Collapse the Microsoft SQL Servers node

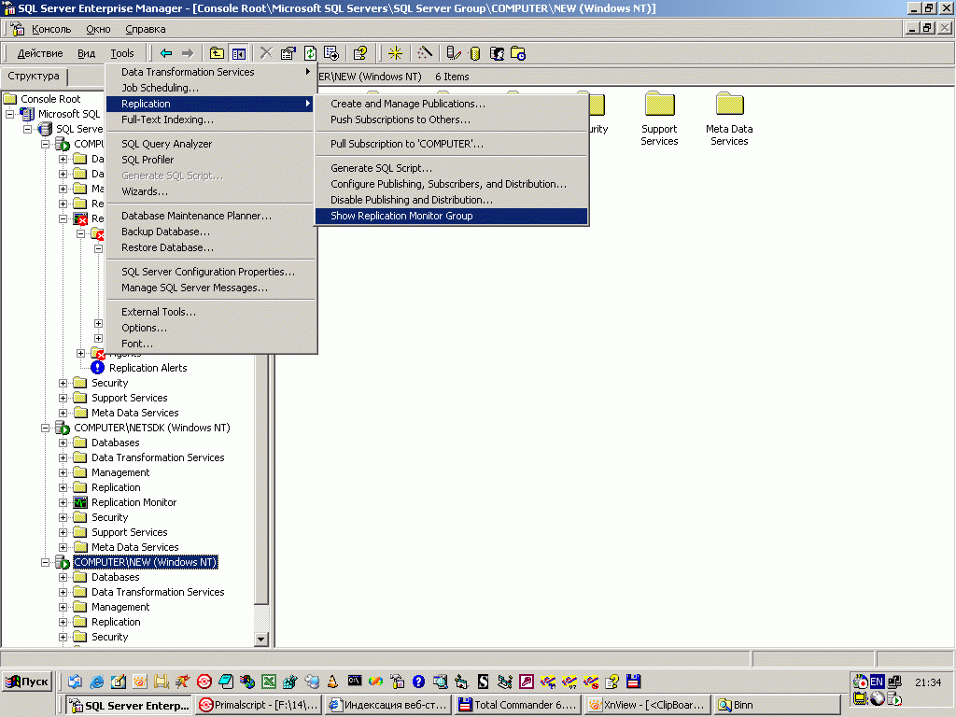click(9, 114)
